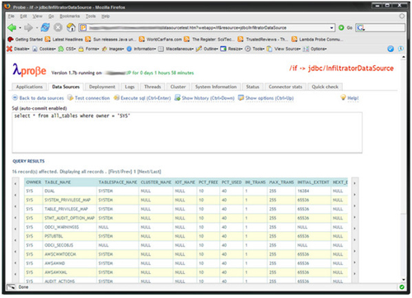Click the results Next/Last paging link
Viewport: 412px width, 298px height.
pos(149,172)
